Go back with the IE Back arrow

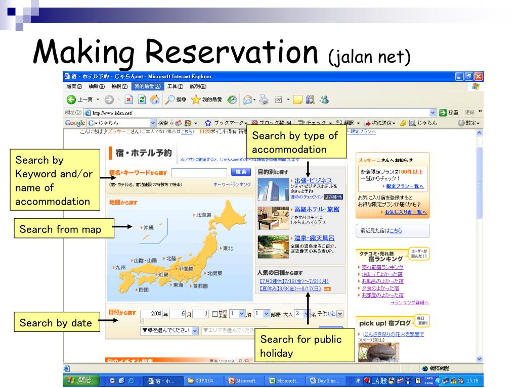(x=71, y=100)
